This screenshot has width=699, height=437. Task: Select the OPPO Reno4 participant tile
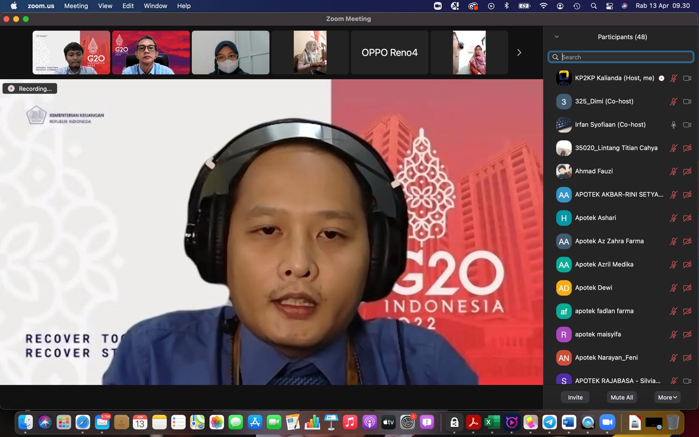pos(389,52)
